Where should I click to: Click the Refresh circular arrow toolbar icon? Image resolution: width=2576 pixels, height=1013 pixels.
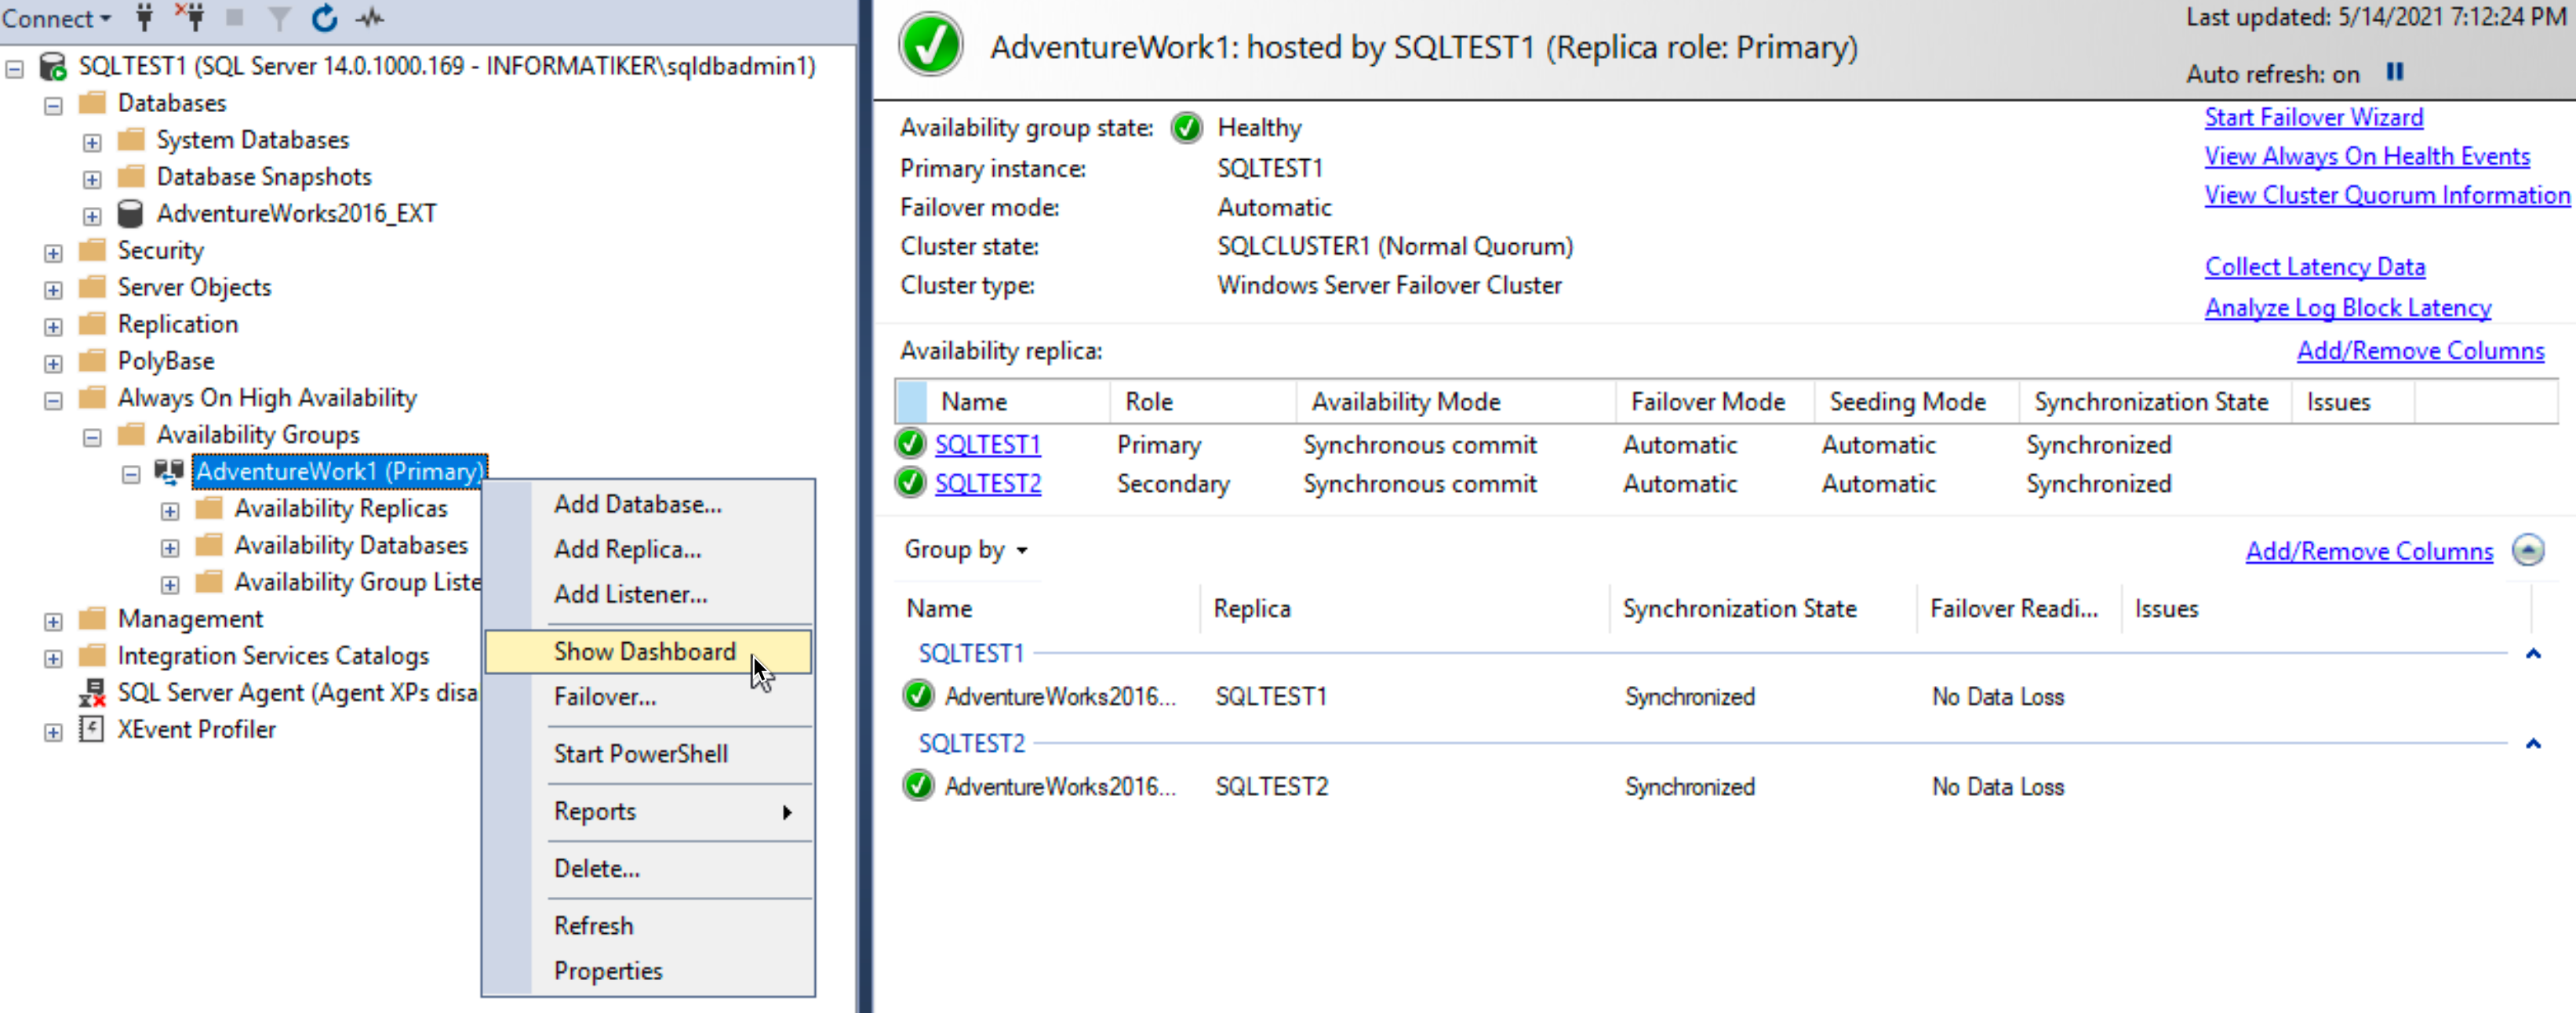pyautogui.click(x=325, y=17)
